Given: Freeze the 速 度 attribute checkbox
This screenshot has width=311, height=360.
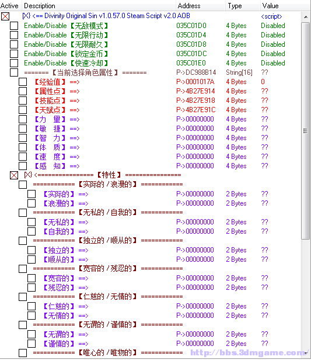Looking at the screenshot, I should tap(23, 157).
